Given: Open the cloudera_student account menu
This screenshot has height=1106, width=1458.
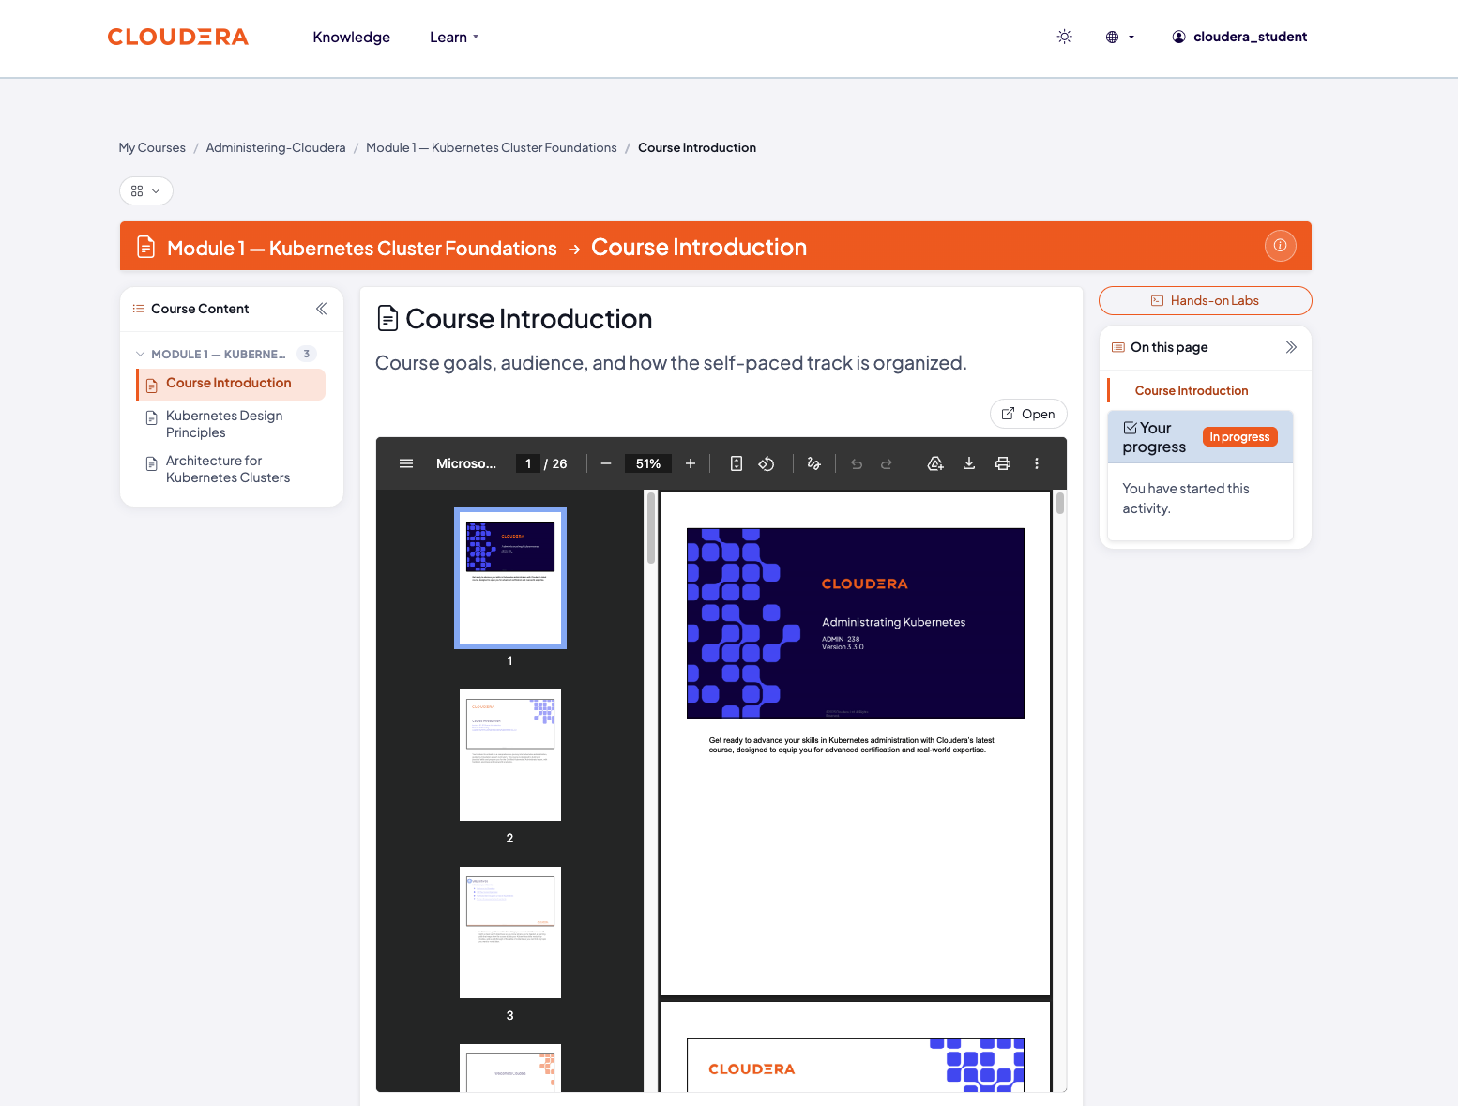Looking at the screenshot, I should pyautogui.click(x=1239, y=37).
